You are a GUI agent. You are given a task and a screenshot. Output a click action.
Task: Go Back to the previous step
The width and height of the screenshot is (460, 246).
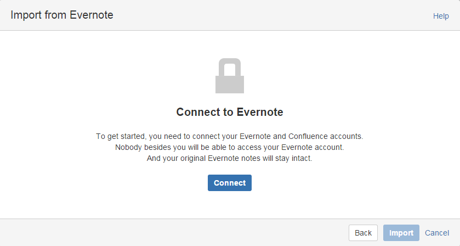coord(363,233)
